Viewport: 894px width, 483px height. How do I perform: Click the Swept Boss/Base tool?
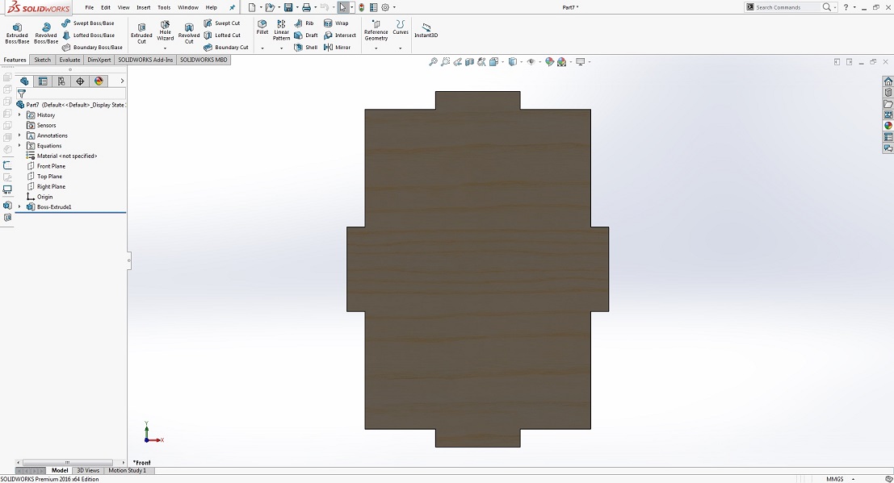point(88,23)
